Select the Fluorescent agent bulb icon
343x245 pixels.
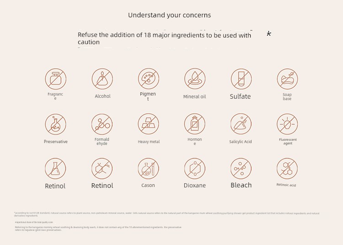click(287, 124)
